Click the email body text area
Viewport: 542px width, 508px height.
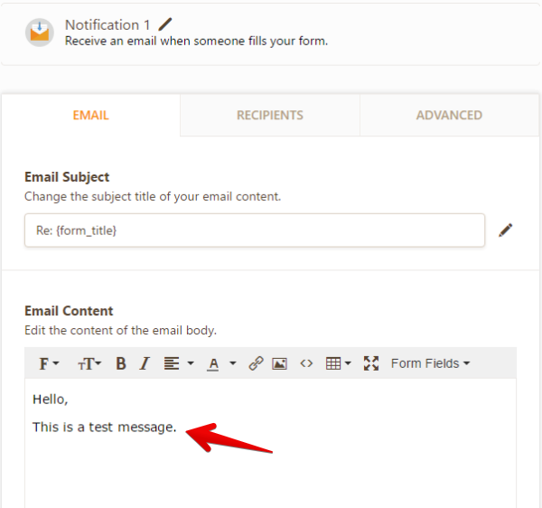point(271,461)
